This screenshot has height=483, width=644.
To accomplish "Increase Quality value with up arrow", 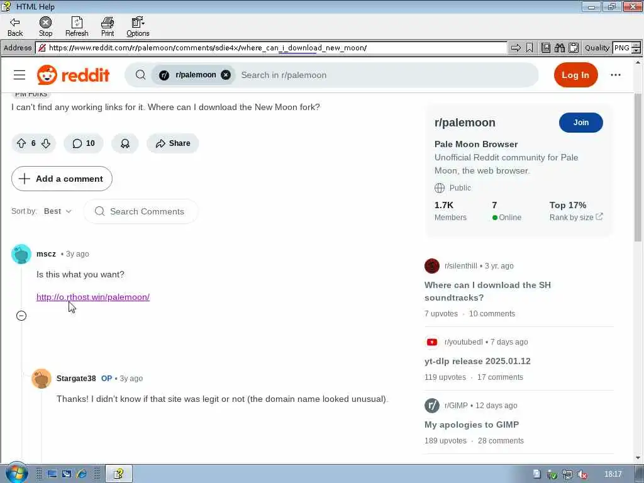I will pyautogui.click(x=636, y=45).
